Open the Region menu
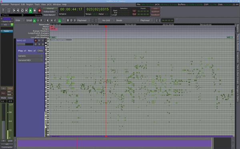 tap(30, 4)
